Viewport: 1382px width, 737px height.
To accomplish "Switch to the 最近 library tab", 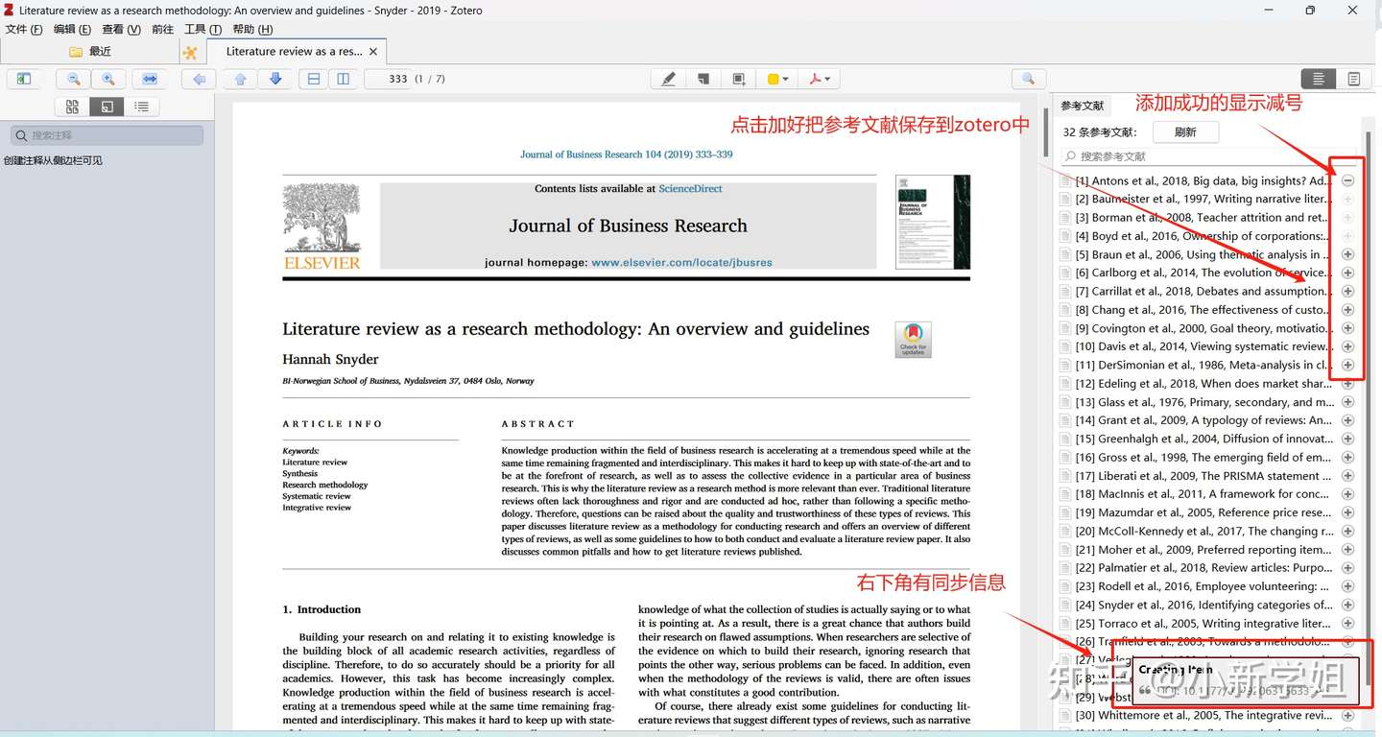I will pyautogui.click(x=91, y=52).
